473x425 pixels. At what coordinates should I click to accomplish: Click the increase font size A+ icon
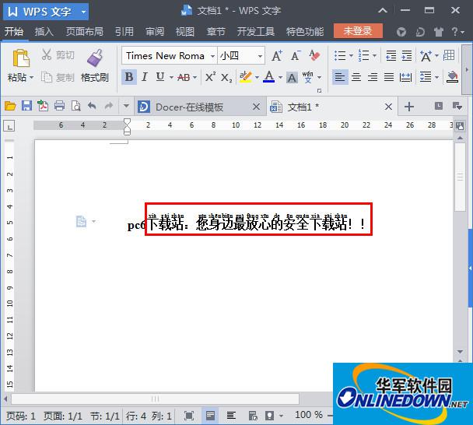point(277,55)
